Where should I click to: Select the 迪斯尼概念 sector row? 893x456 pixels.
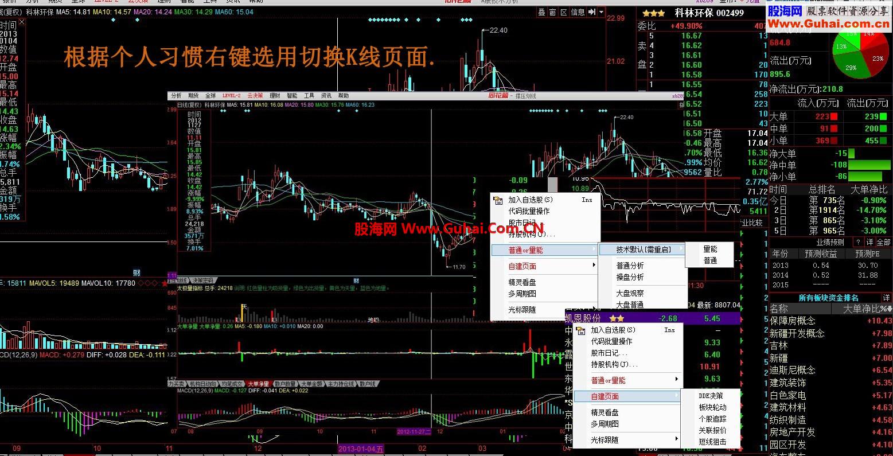830,370
